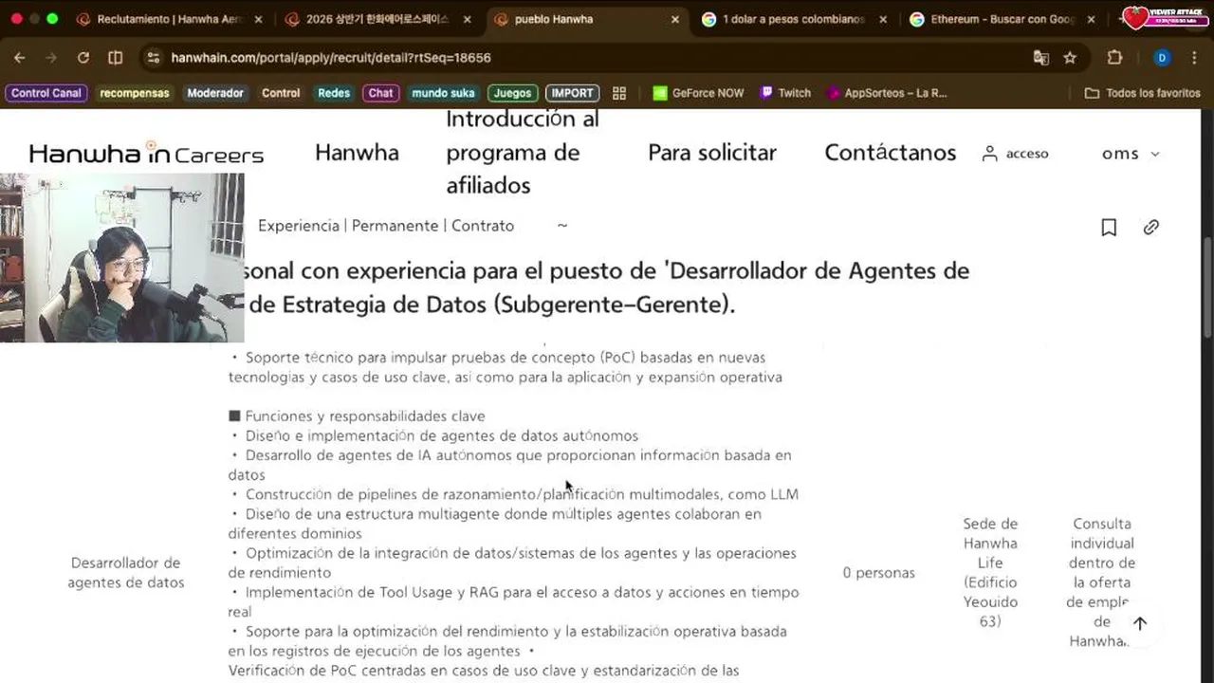Open the Para solicitar menu
Screen dimensions: 1214x683
pos(712,153)
